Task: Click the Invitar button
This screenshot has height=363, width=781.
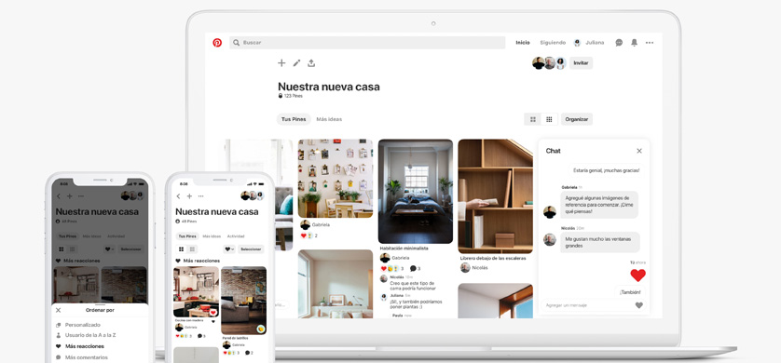Action: pos(581,63)
